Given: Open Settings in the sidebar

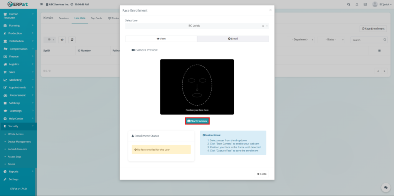Looking at the screenshot, I should pos(18,179).
